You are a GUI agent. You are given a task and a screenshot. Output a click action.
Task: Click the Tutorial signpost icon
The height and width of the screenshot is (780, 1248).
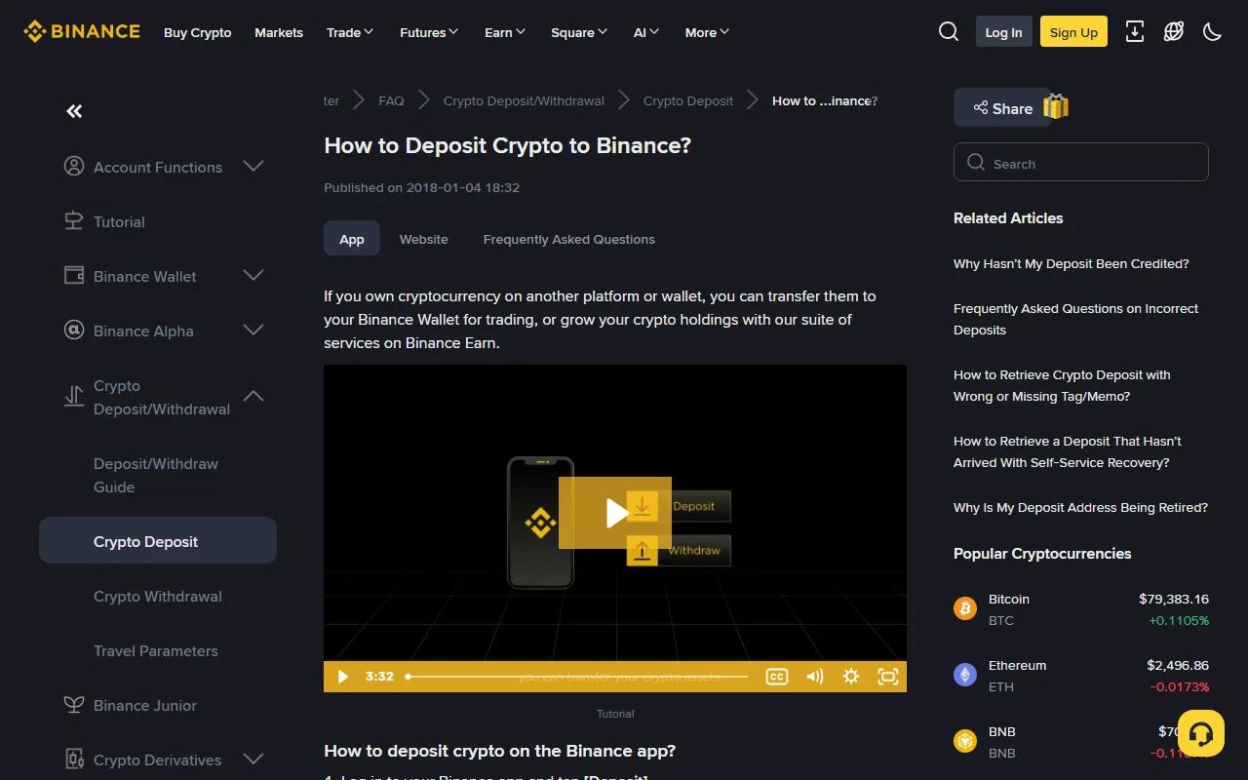pyautogui.click(x=74, y=221)
